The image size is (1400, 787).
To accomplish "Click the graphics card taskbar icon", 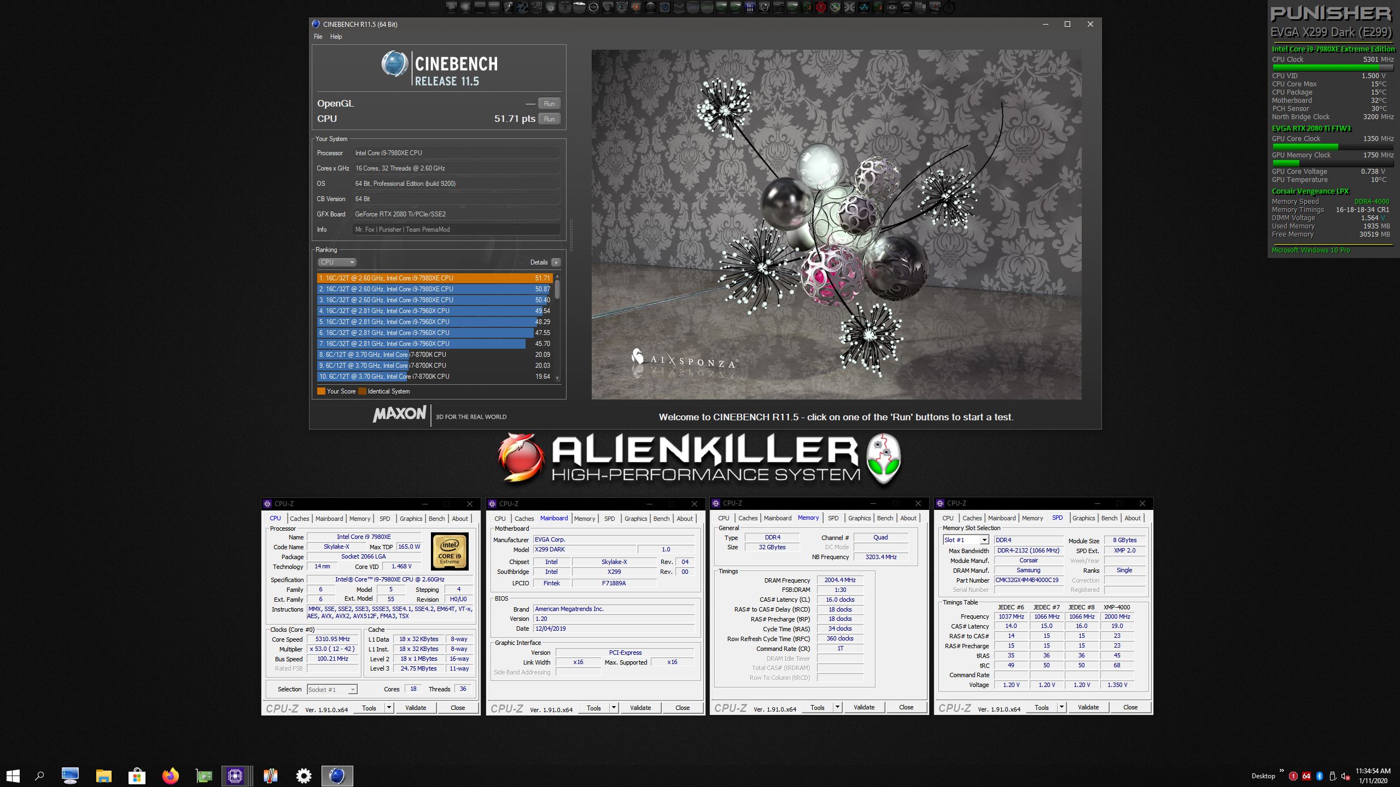I will click(x=203, y=776).
